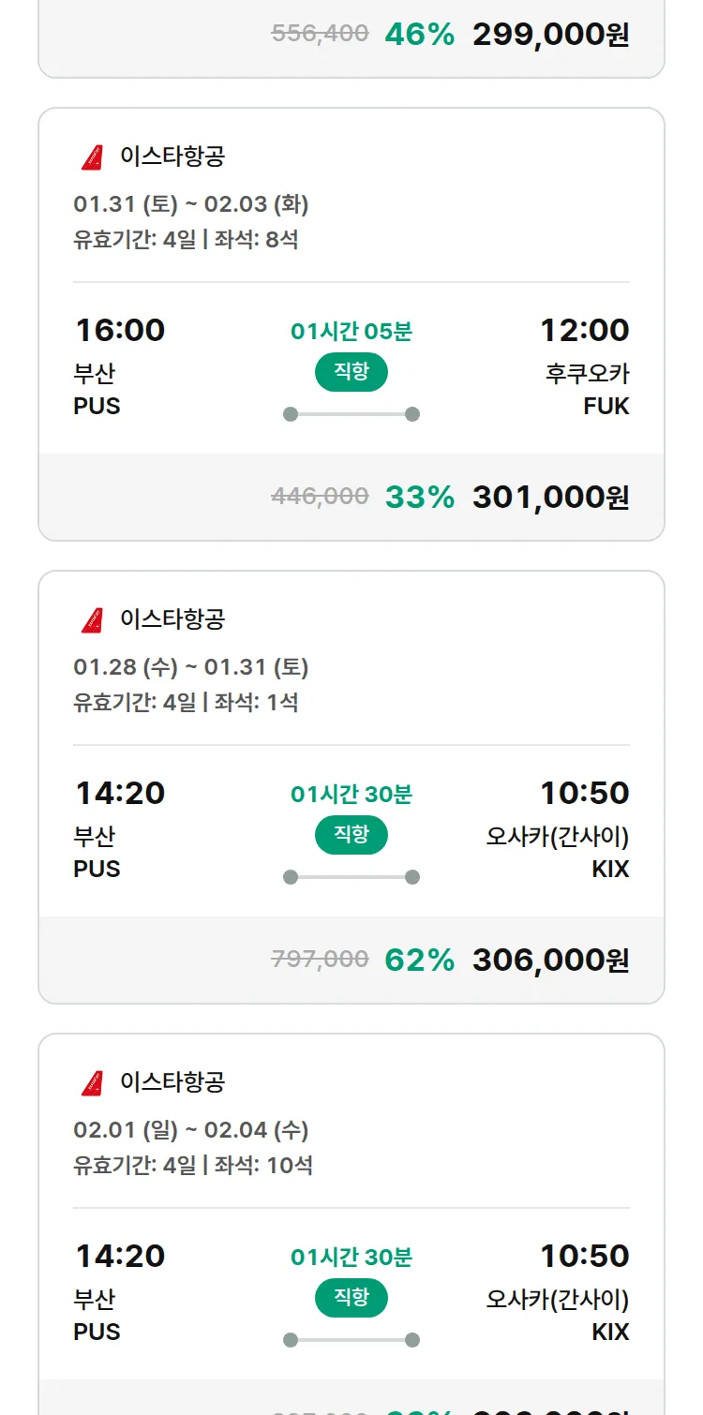Click the 16:00 departure time from Busan
Screen dimensions: 703x1415
click(120, 331)
